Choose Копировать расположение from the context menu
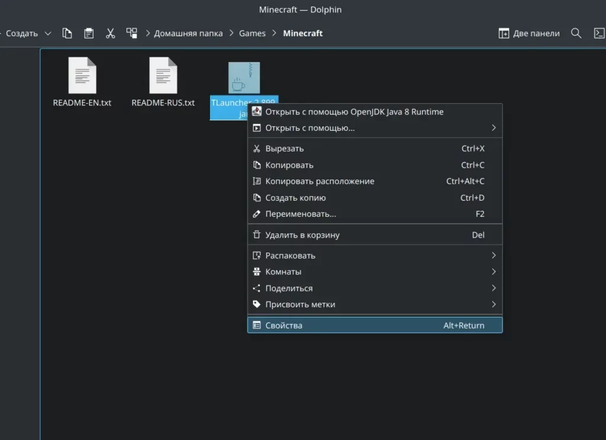This screenshot has height=440, width=606. [x=375, y=181]
